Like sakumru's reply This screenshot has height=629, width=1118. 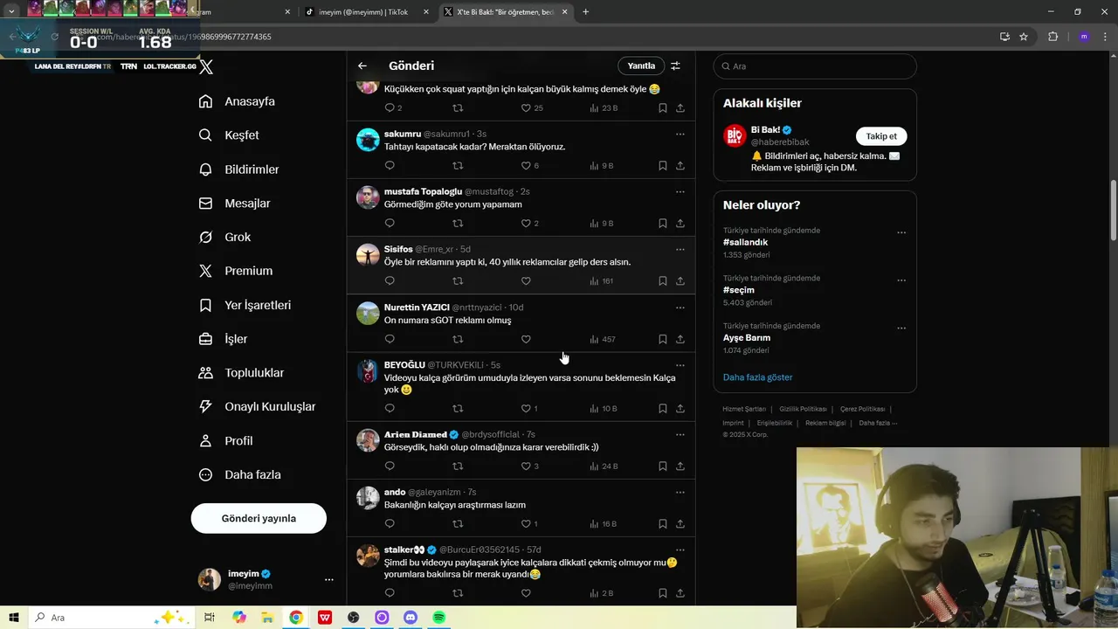[526, 166]
